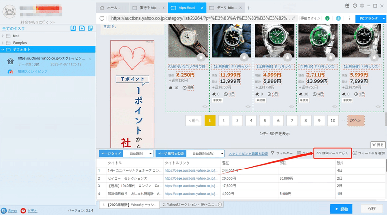Open the settings gear in title bar

point(362,6)
